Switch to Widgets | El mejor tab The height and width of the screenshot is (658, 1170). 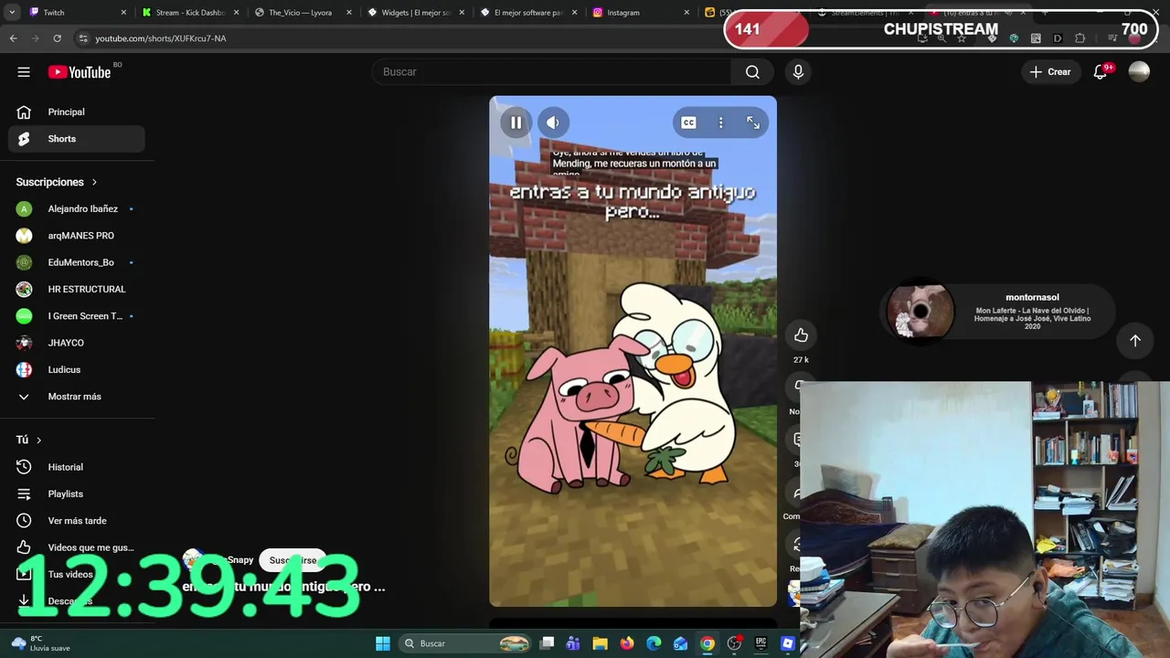(x=416, y=13)
